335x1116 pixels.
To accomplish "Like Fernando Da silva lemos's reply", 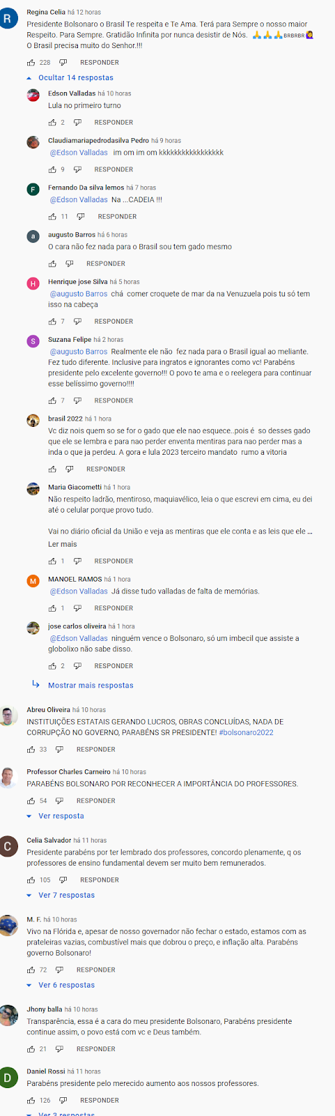I will tap(52, 217).
